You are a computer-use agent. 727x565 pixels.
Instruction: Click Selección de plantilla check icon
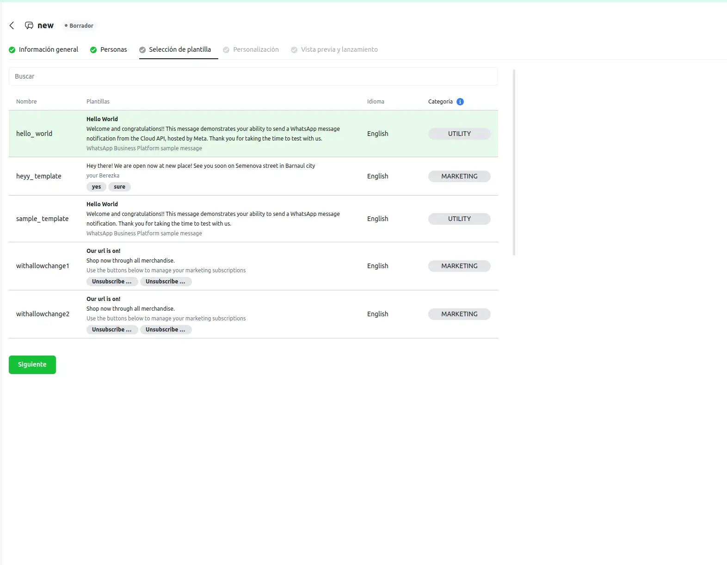[142, 50]
